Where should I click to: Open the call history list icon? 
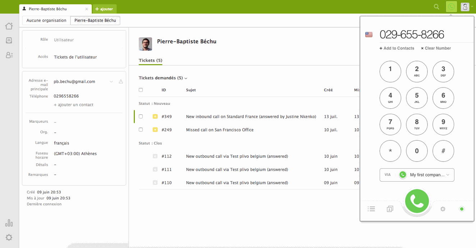click(x=371, y=209)
